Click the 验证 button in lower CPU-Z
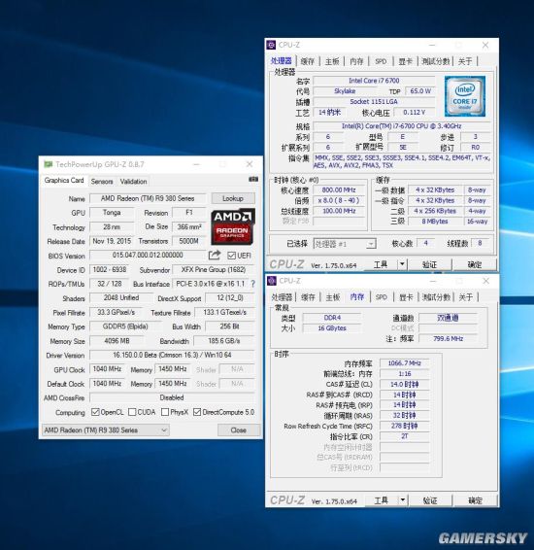 (x=431, y=500)
